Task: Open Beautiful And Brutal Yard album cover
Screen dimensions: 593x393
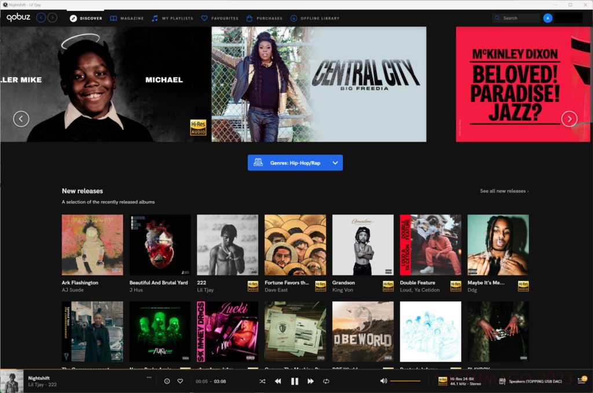Action: tap(160, 245)
